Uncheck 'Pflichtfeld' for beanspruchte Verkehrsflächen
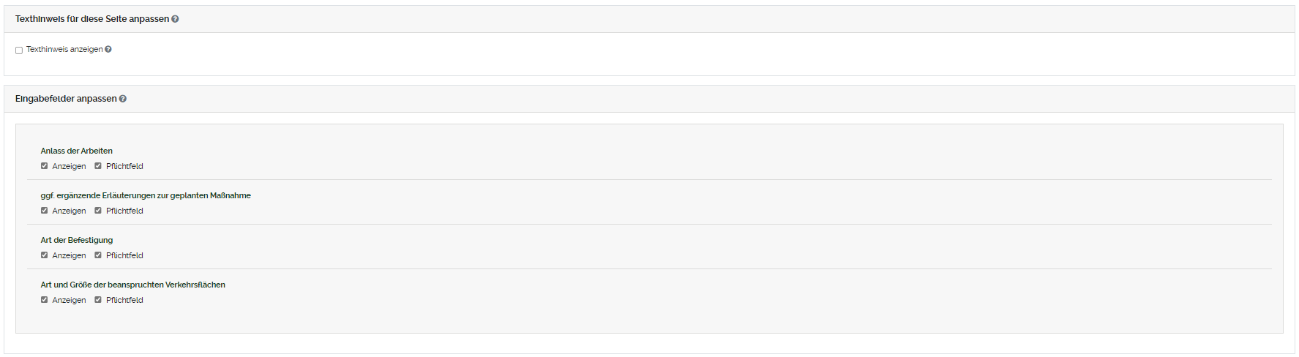This screenshot has width=1299, height=357. click(98, 300)
